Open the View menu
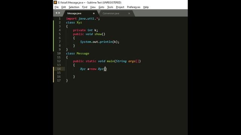The image size is (241, 135). coord(93,7)
